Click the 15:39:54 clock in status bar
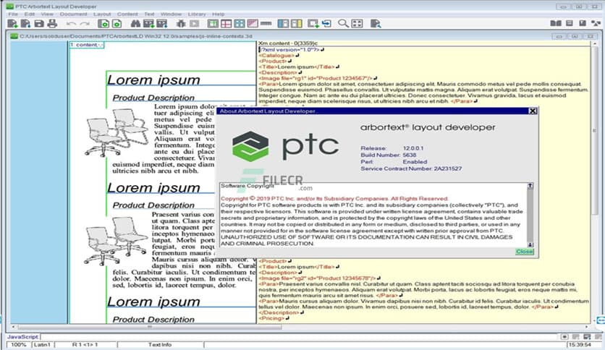The width and height of the screenshot is (605, 350). point(580,345)
